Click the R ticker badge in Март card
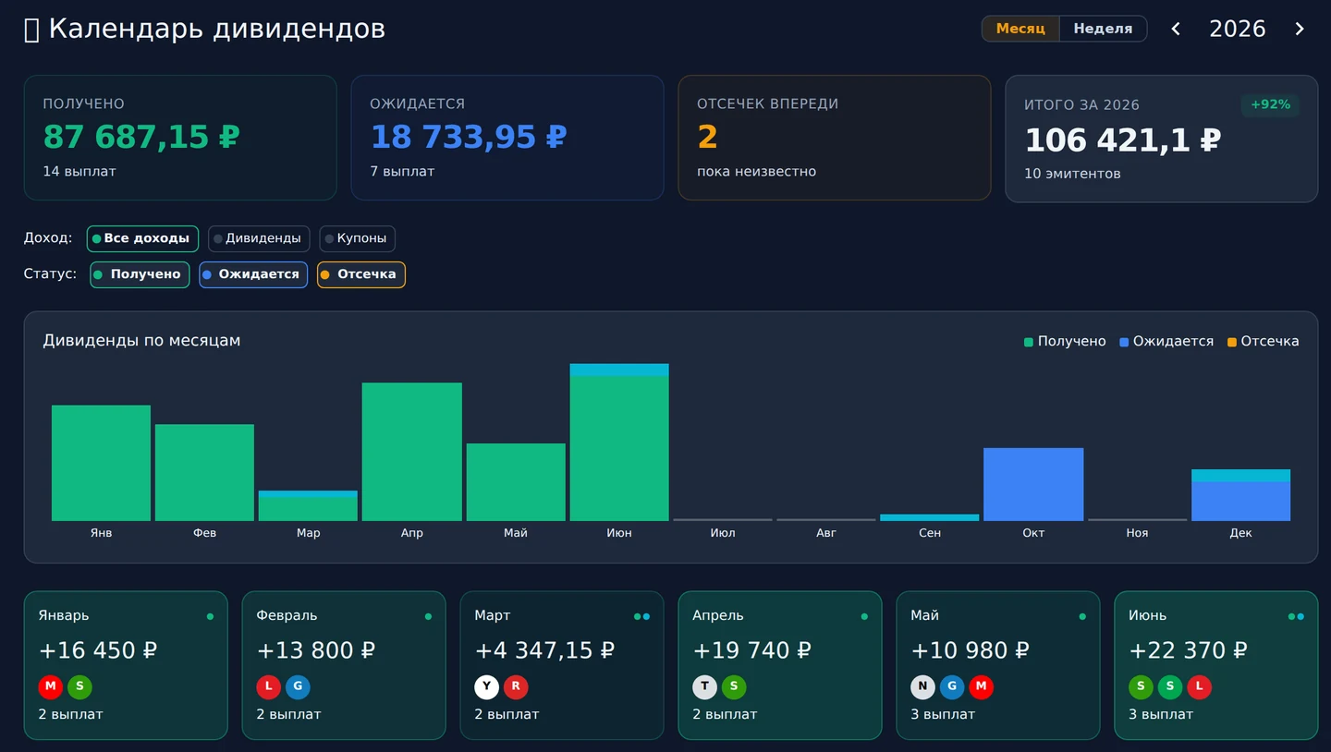Viewport: 1331px width, 752px height. pos(516,686)
